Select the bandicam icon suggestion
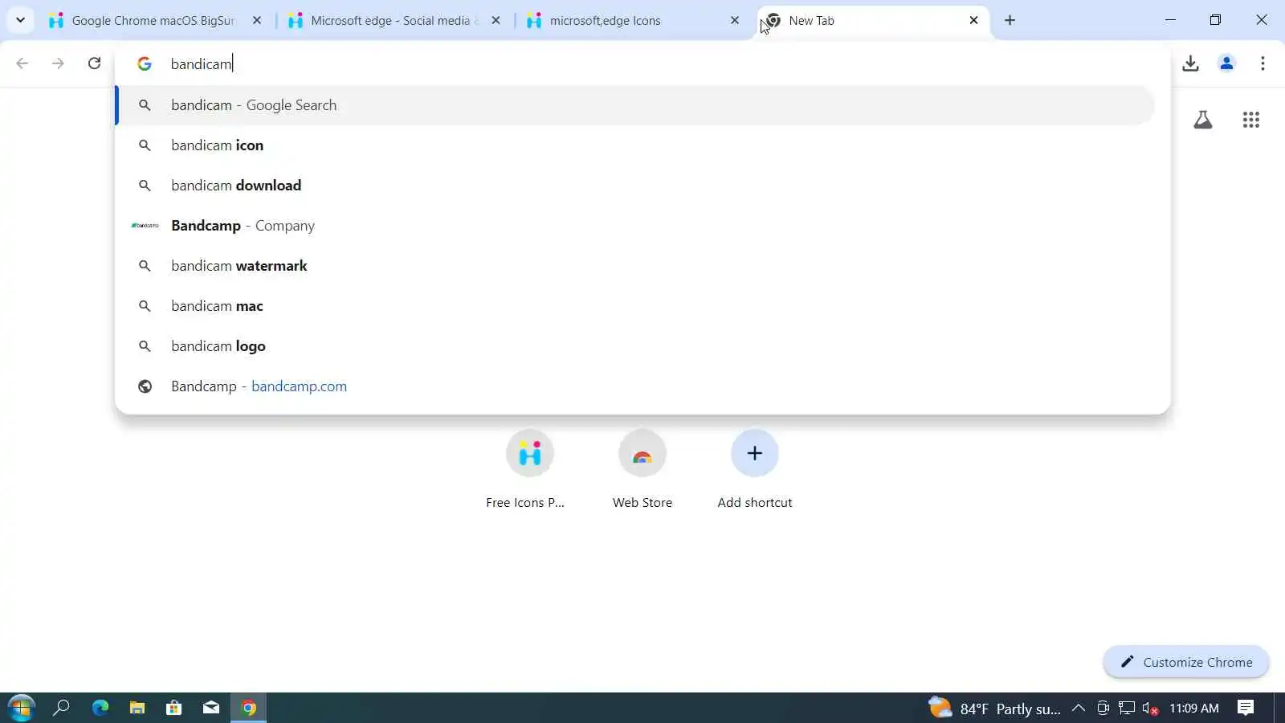This screenshot has height=723, width=1285. [635, 145]
